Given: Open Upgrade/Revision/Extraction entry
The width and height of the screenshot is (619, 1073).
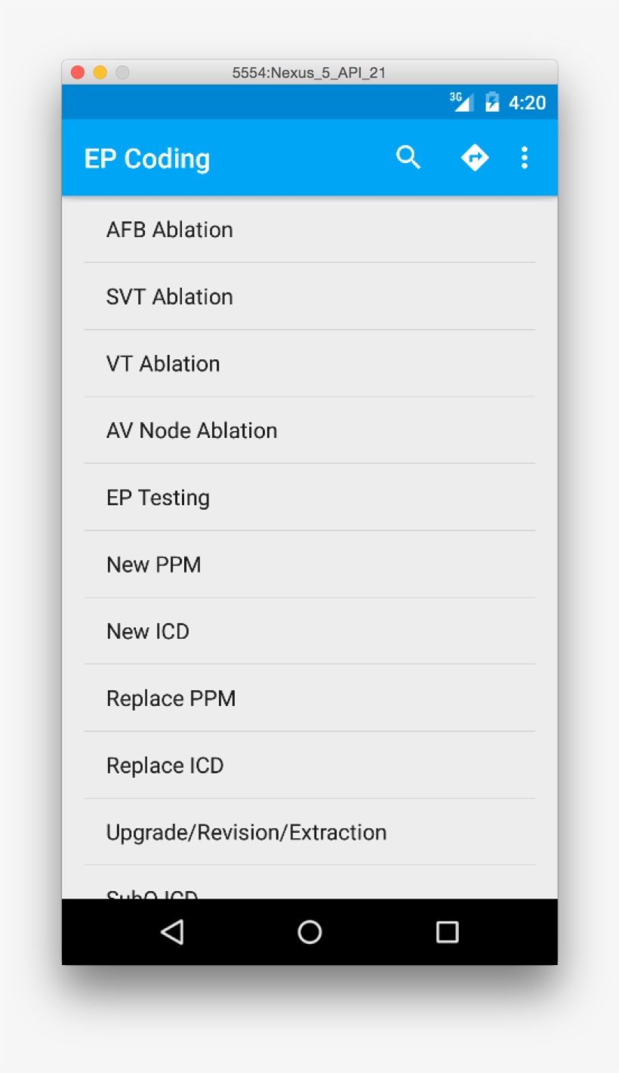Looking at the screenshot, I should pos(246,832).
